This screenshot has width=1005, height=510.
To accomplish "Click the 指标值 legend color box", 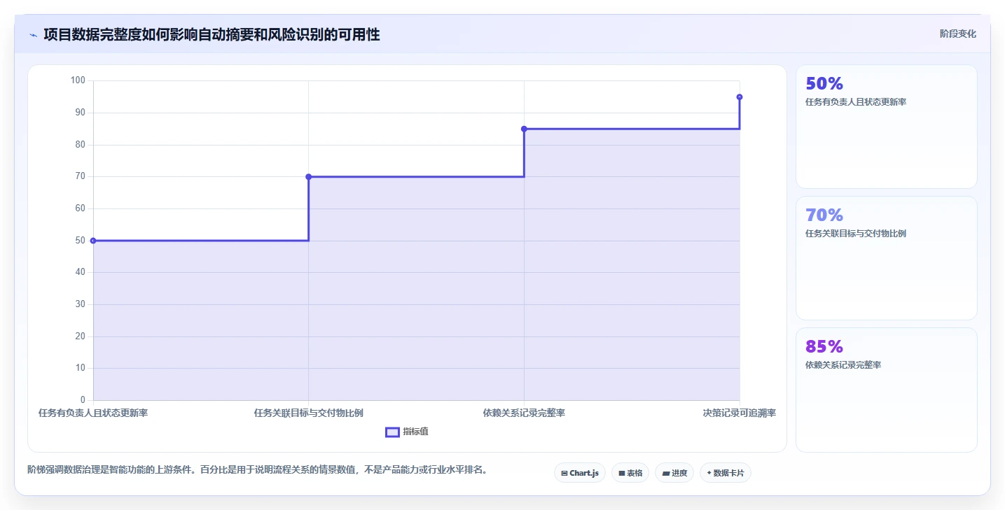I will coord(392,432).
